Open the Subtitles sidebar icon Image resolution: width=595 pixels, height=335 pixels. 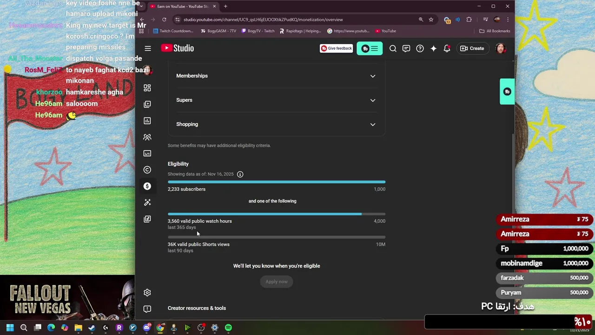[147, 154]
